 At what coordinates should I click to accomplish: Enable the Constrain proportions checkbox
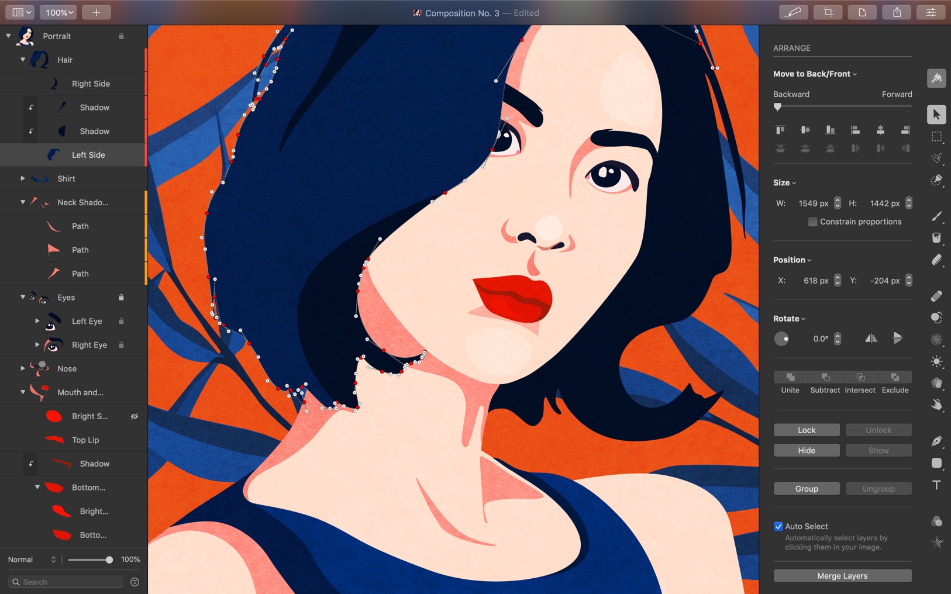[x=812, y=222]
